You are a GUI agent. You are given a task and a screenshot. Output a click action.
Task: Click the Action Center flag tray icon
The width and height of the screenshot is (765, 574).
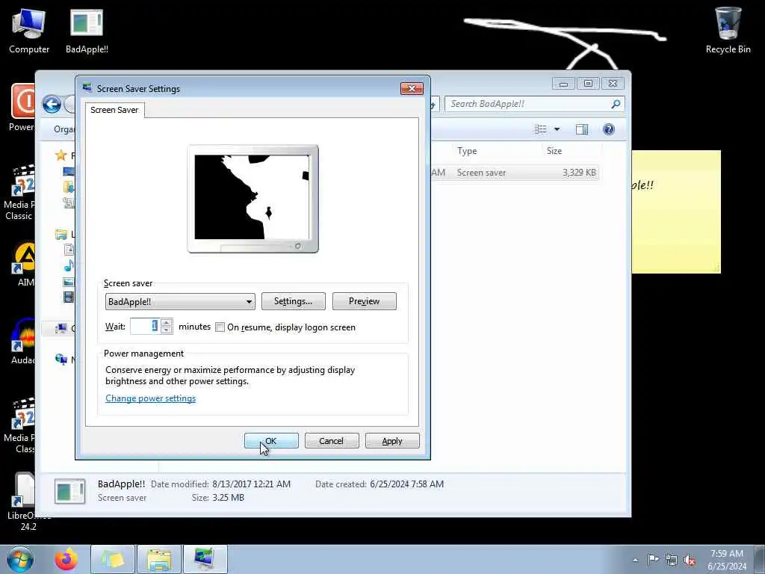[653, 559]
